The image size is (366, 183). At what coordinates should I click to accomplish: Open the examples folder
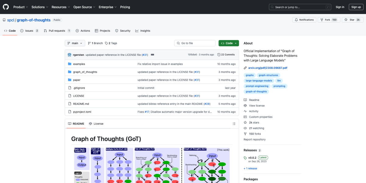click(79, 64)
